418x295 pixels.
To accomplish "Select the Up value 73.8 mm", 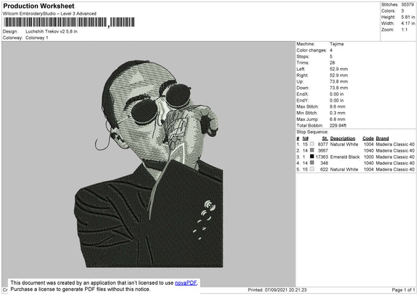I will point(339,81).
